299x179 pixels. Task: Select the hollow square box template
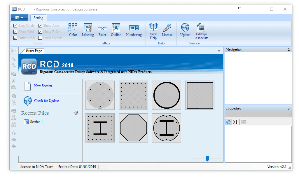coord(200,95)
